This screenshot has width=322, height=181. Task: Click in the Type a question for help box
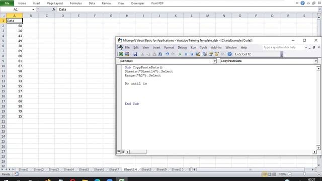[283, 47]
